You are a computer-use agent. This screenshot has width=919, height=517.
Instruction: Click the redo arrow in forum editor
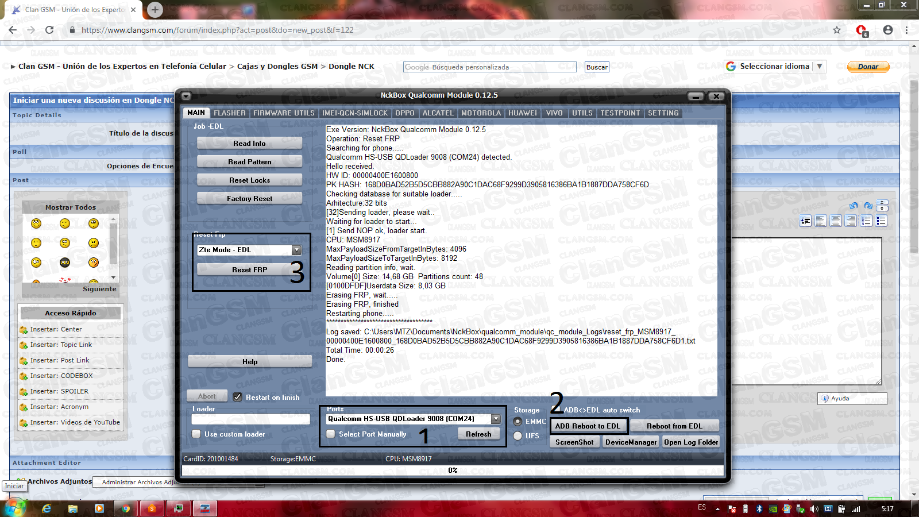coord(868,206)
